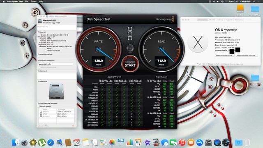Screen dimensions: 263x148
Task: Click the Time Machine menu bar icon
Action: pos(222,2)
